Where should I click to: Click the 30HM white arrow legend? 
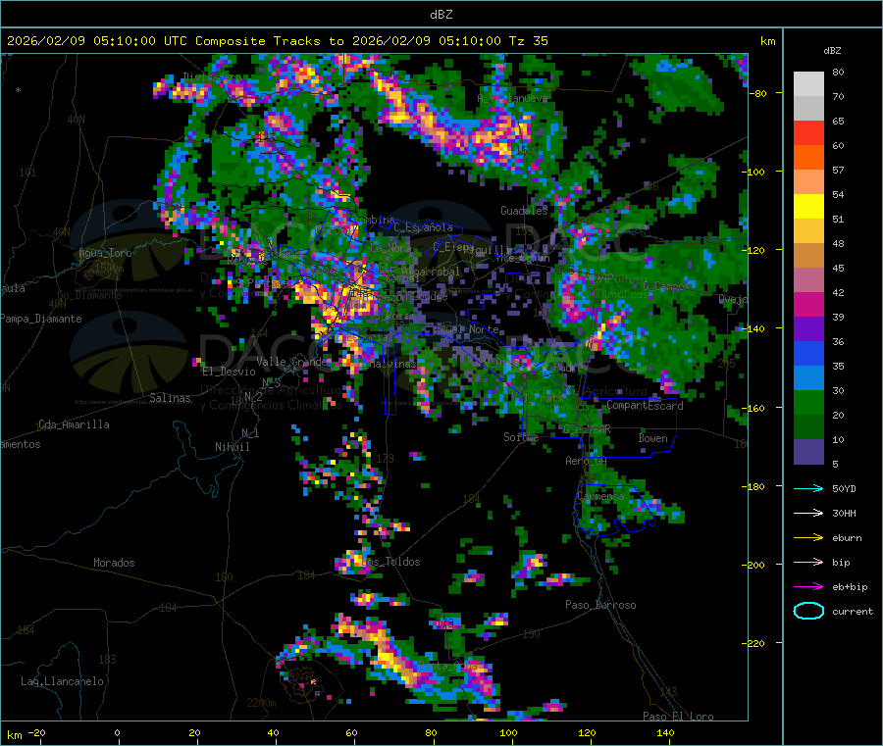(808, 513)
